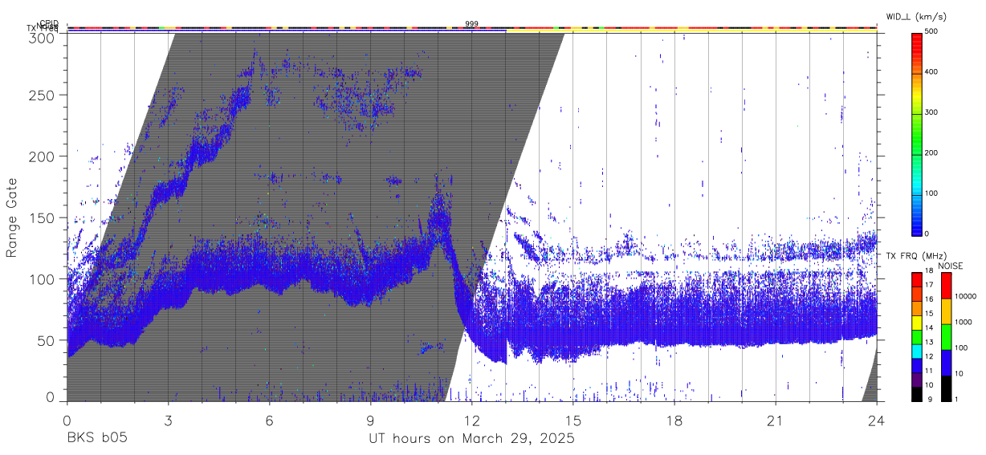This screenshot has height=455, width=986.
Task: Pick the cyan 12-13 MHz frequency swatch
Action: coord(917,351)
